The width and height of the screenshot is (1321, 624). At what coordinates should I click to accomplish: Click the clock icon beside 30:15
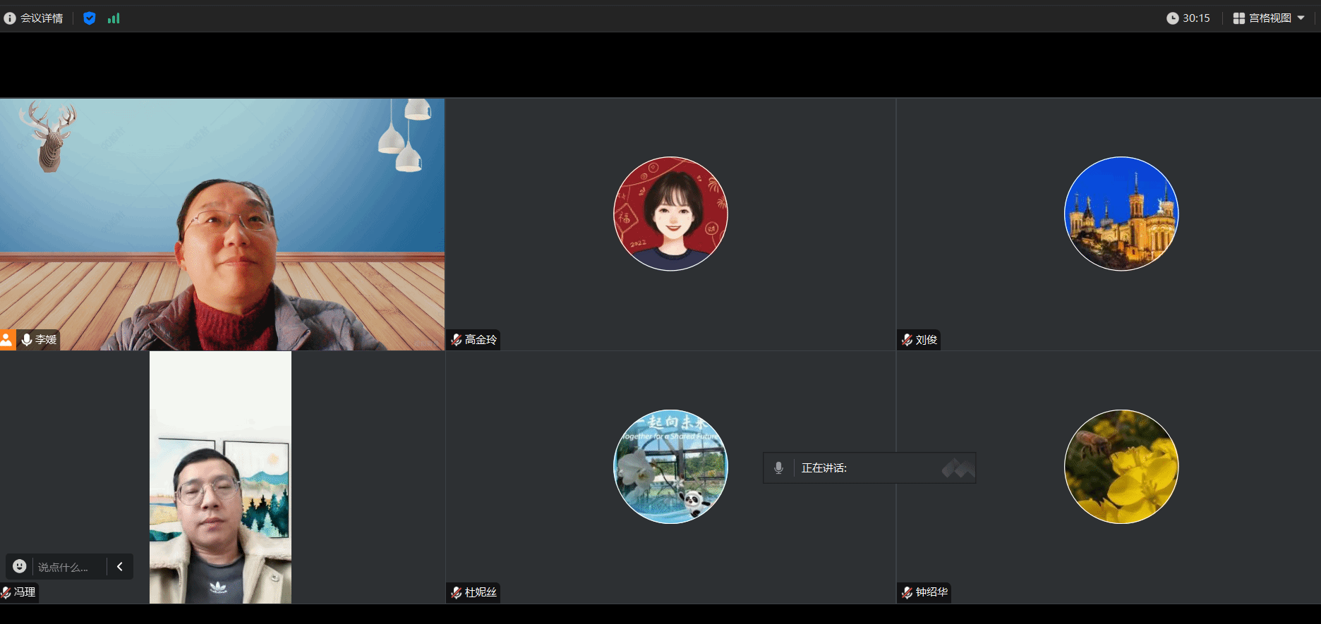click(1172, 18)
